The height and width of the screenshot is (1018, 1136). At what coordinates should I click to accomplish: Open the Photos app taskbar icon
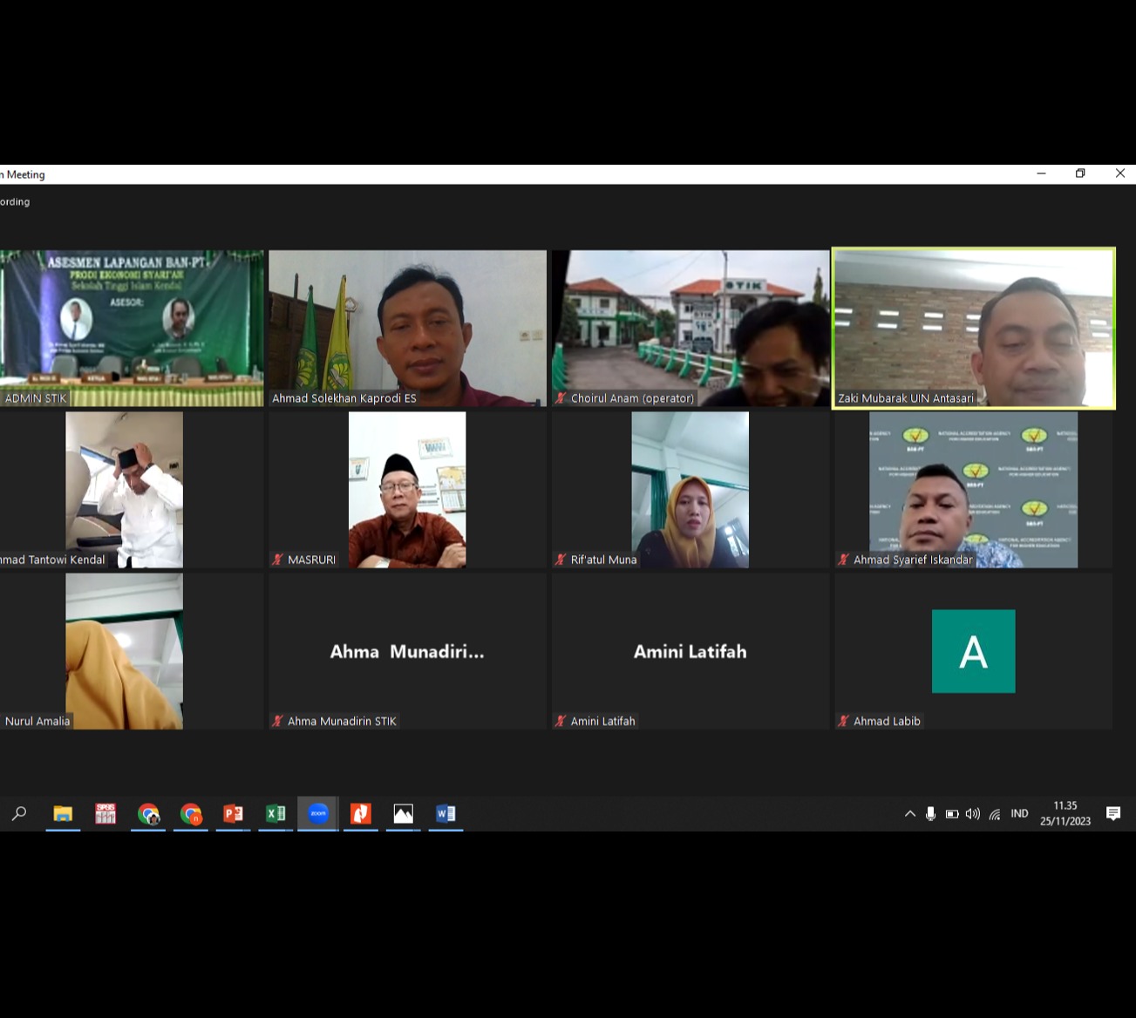[x=403, y=813]
